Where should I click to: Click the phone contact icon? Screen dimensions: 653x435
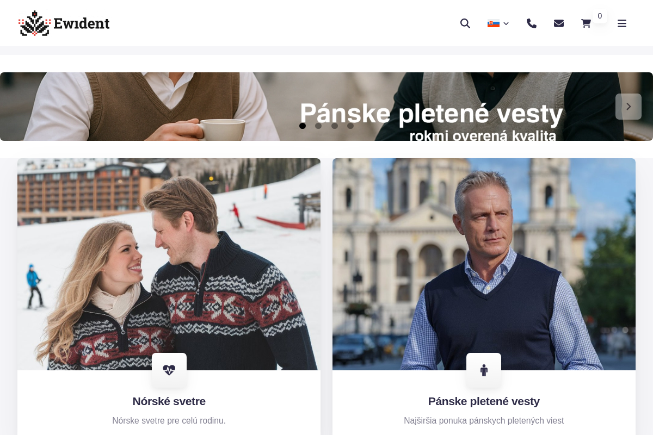tap(532, 23)
